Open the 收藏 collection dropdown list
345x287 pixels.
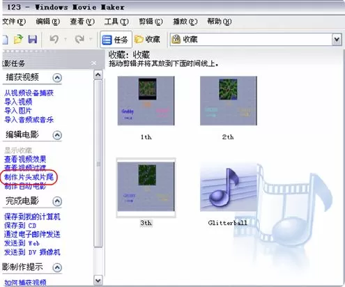tap(337, 39)
